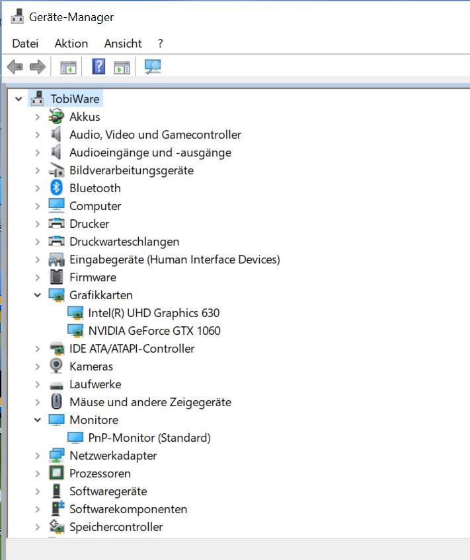The width and height of the screenshot is (470, 560).
Task: Open the Ansicht menu
Action: tap(122, 44)
